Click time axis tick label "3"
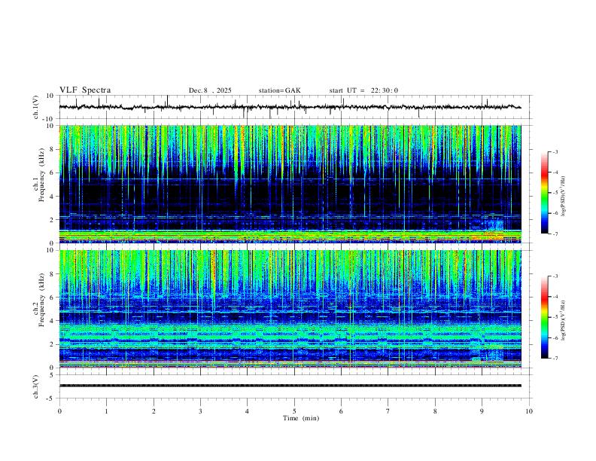The width and height of the screenshot is (596, 461). coord(200,411)
